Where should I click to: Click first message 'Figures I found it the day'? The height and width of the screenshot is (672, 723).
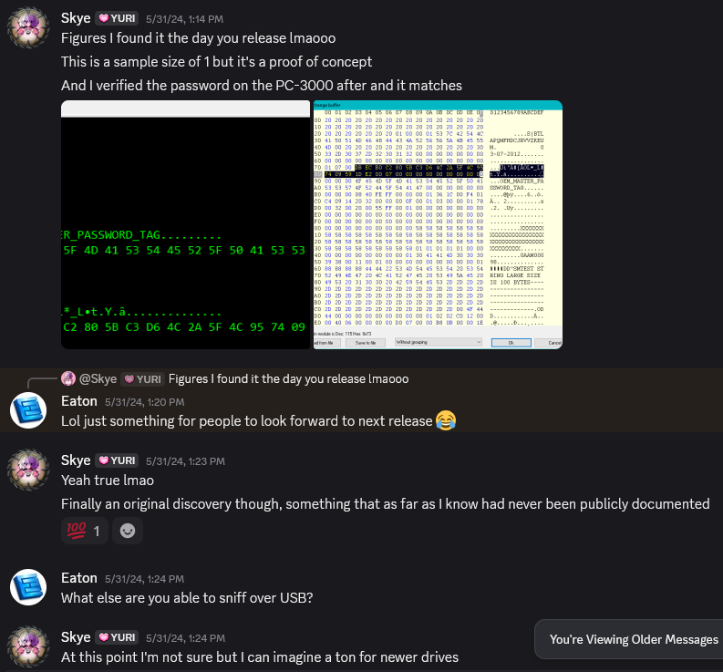click(x=198, y=37)
